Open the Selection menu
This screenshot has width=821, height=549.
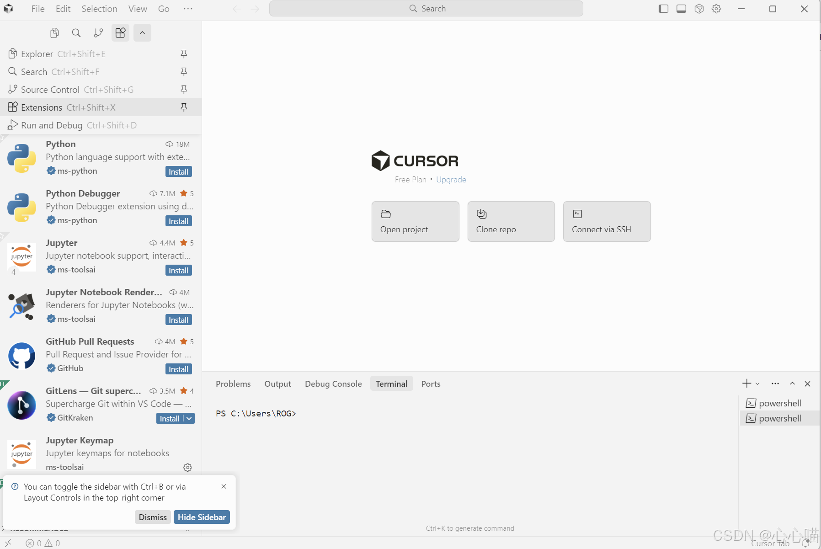point(99,9)
